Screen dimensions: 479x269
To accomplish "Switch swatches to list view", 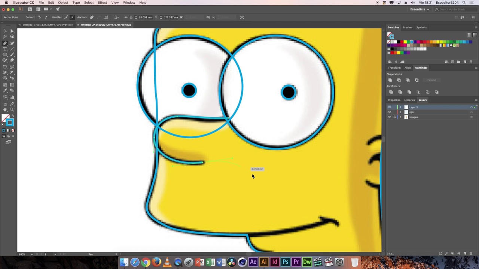I will 469,35.
